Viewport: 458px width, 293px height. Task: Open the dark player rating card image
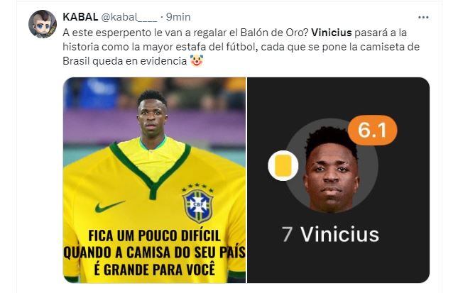pyautogui.click(x=338, y=180)
